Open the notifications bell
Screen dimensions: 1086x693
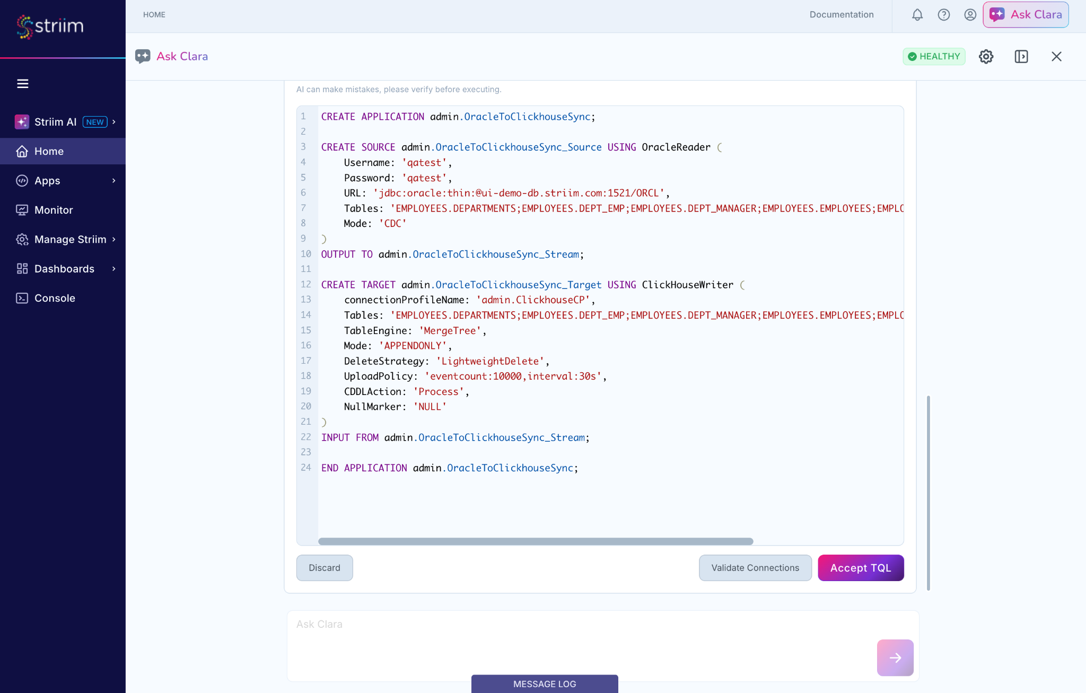point(917,15)
